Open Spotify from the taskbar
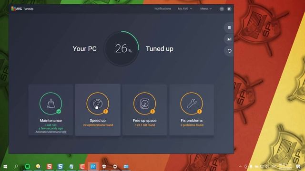305x171 pixels. coord(28,166)
